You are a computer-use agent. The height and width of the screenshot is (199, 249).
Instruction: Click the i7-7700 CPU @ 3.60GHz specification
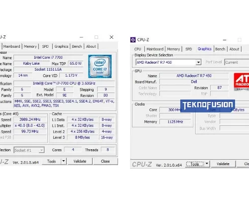(64, 83)
